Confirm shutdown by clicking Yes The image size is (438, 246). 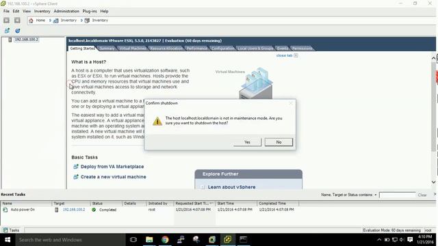[248, 142]
